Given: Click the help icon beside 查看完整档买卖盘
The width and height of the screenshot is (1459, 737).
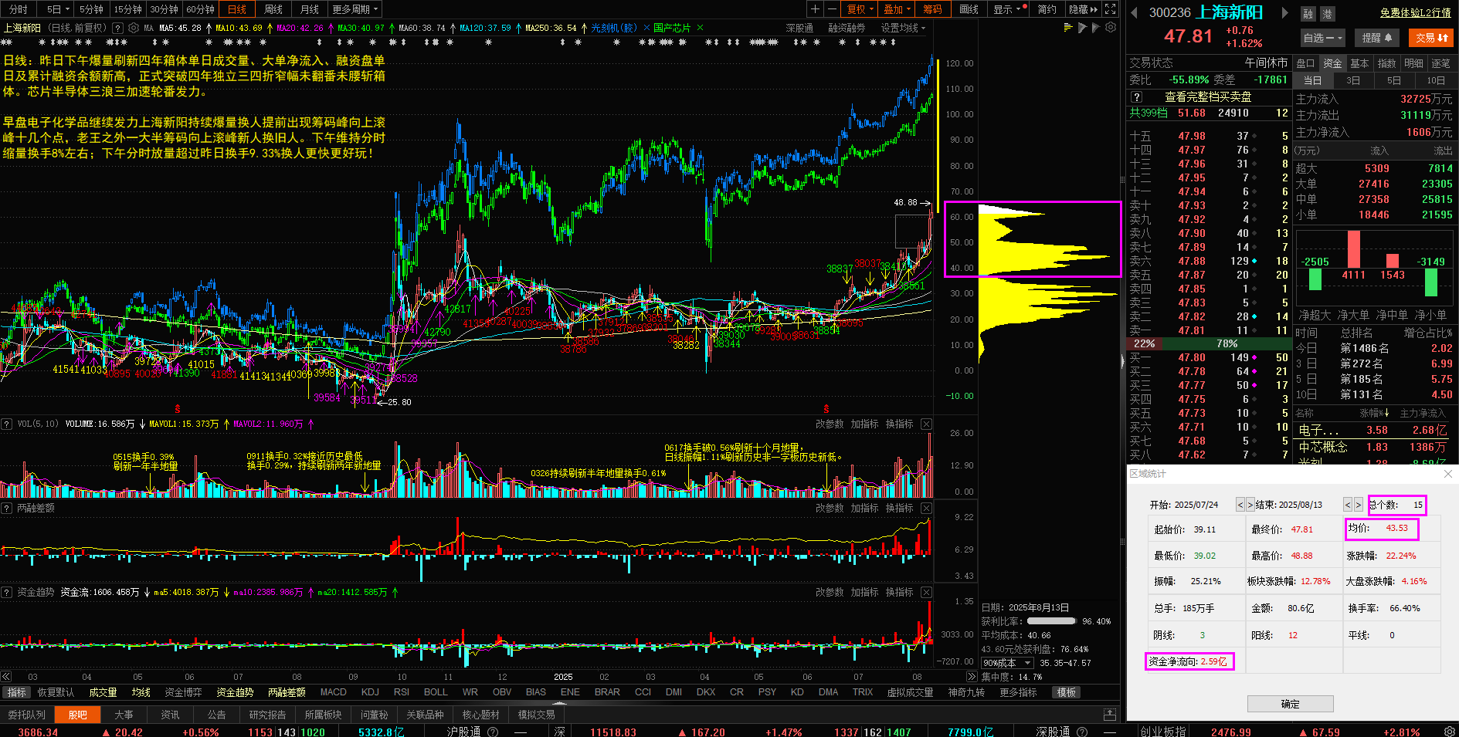Looking at the screenshot, I should 1137,97.
